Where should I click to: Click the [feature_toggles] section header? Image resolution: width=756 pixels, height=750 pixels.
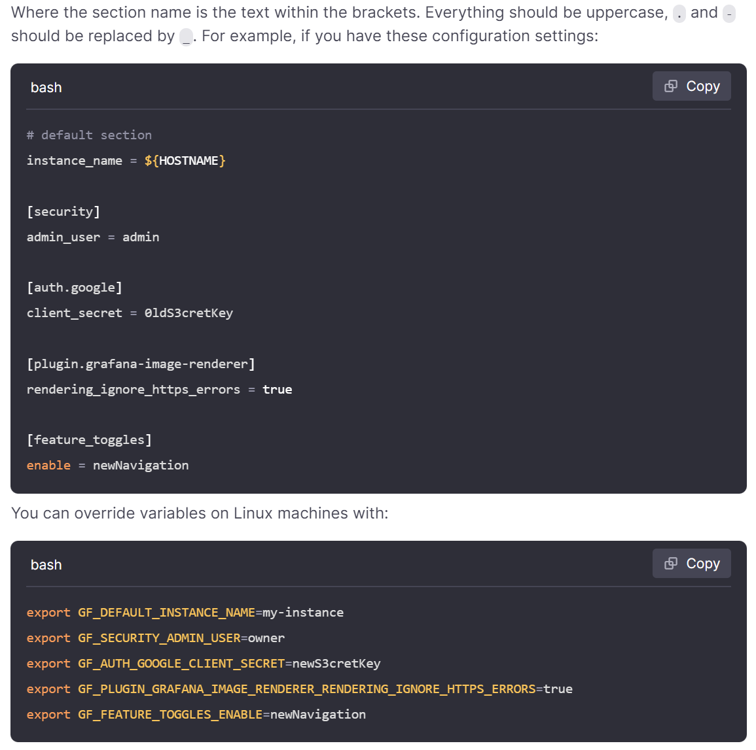89,440
